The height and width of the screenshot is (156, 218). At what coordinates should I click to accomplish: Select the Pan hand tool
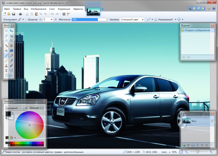11,46
